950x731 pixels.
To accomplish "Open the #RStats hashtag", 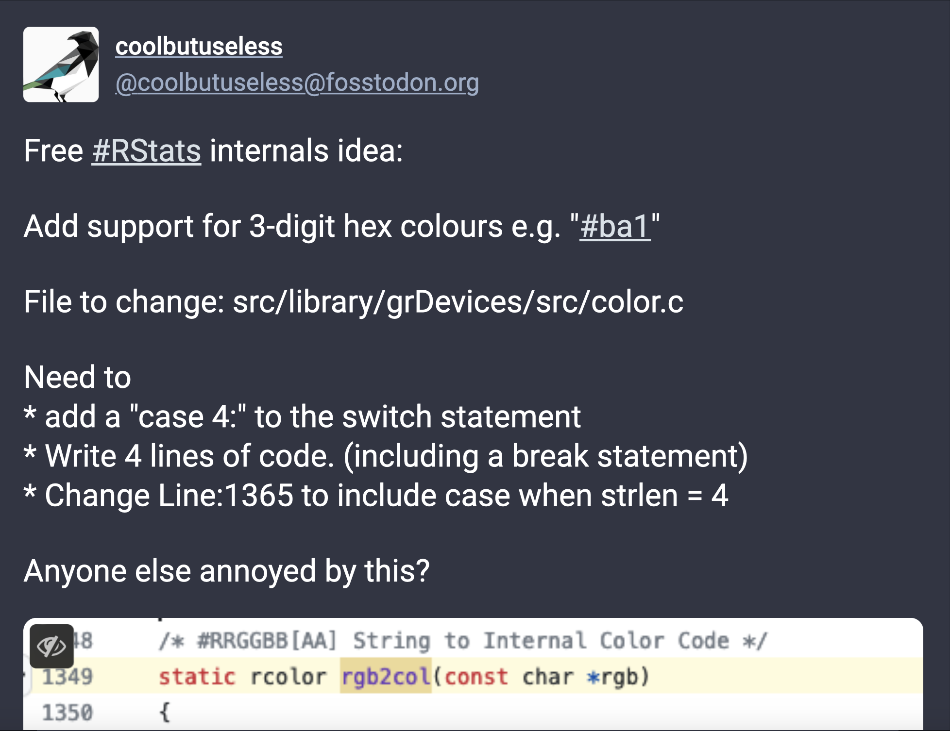I will pos(146,150).
